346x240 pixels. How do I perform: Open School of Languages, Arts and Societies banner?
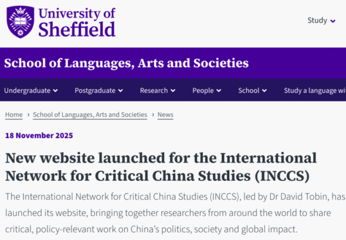pyautogui.click(x=126, y=63)
